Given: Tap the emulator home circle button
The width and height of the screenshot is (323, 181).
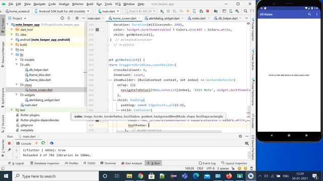Looking at the screenshot, I should (x=289, y=135).
